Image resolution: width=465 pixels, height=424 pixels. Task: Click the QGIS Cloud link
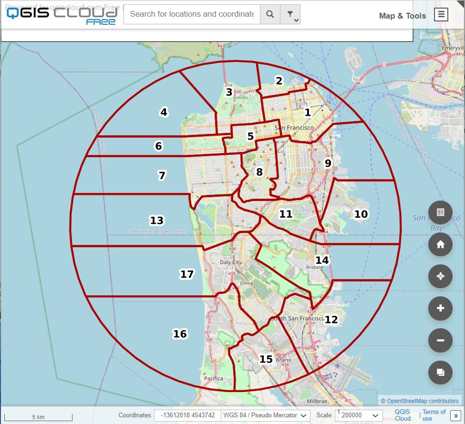[x=402, y=415]
